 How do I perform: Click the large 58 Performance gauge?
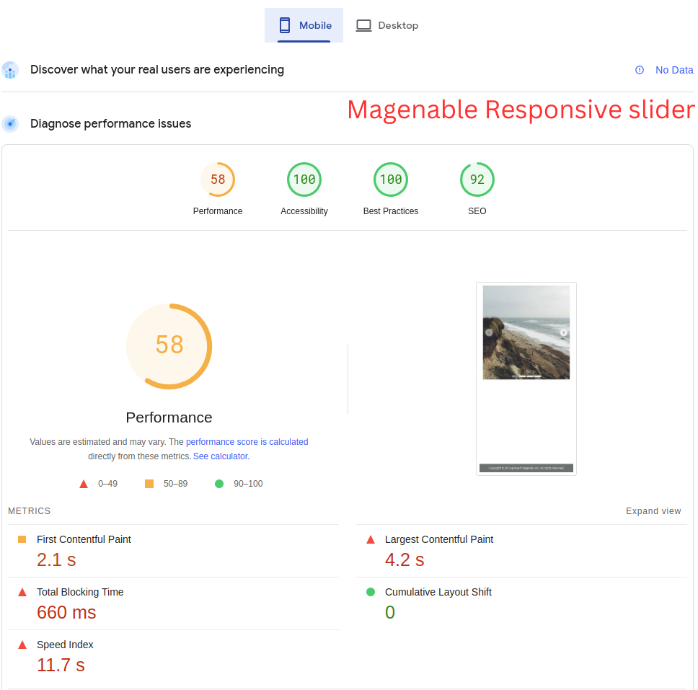(169, 346)
